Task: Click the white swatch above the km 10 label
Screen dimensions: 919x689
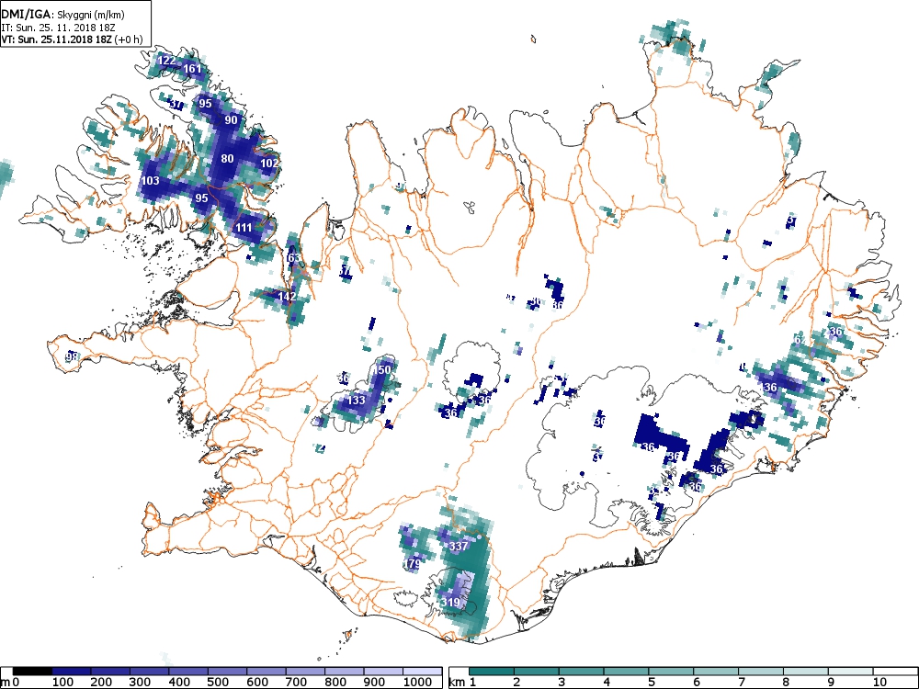Action: (894, 672)
